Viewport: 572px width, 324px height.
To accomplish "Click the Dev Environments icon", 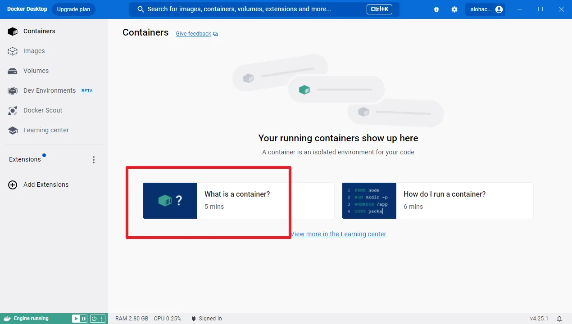I will click(x=13, y=90).
